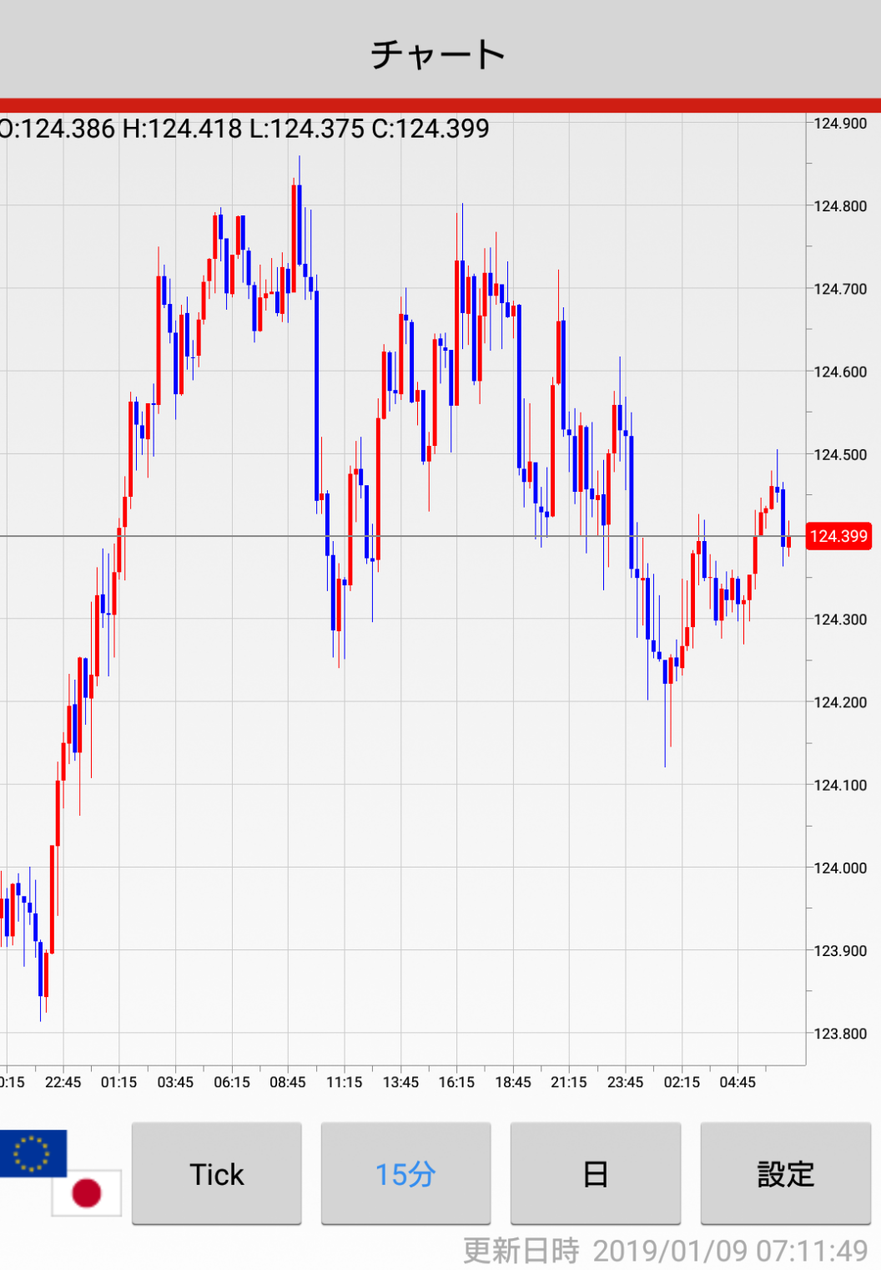The image size is (881, 1270).
Task: Tap the European Union flag icon
Action: 32,1152
